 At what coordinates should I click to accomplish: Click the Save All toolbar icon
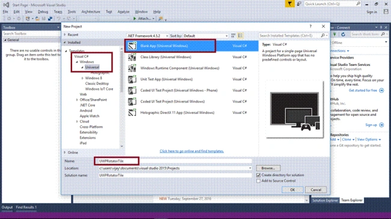pyautogui.click(x=50, y=19)
